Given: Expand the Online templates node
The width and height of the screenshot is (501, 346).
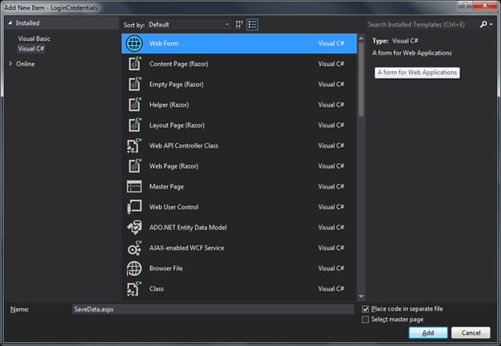Looking at the screenshot, I should point(10,63).
